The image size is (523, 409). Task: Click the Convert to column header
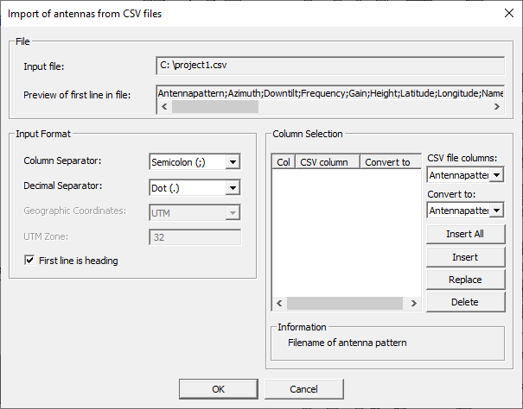pyautogui.click(x=387, y=161)
